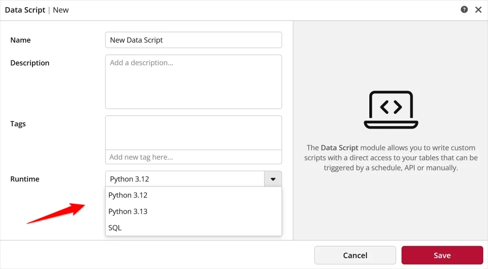
Task: Open the help question mark icon
Action: click(x=464, y=10)
